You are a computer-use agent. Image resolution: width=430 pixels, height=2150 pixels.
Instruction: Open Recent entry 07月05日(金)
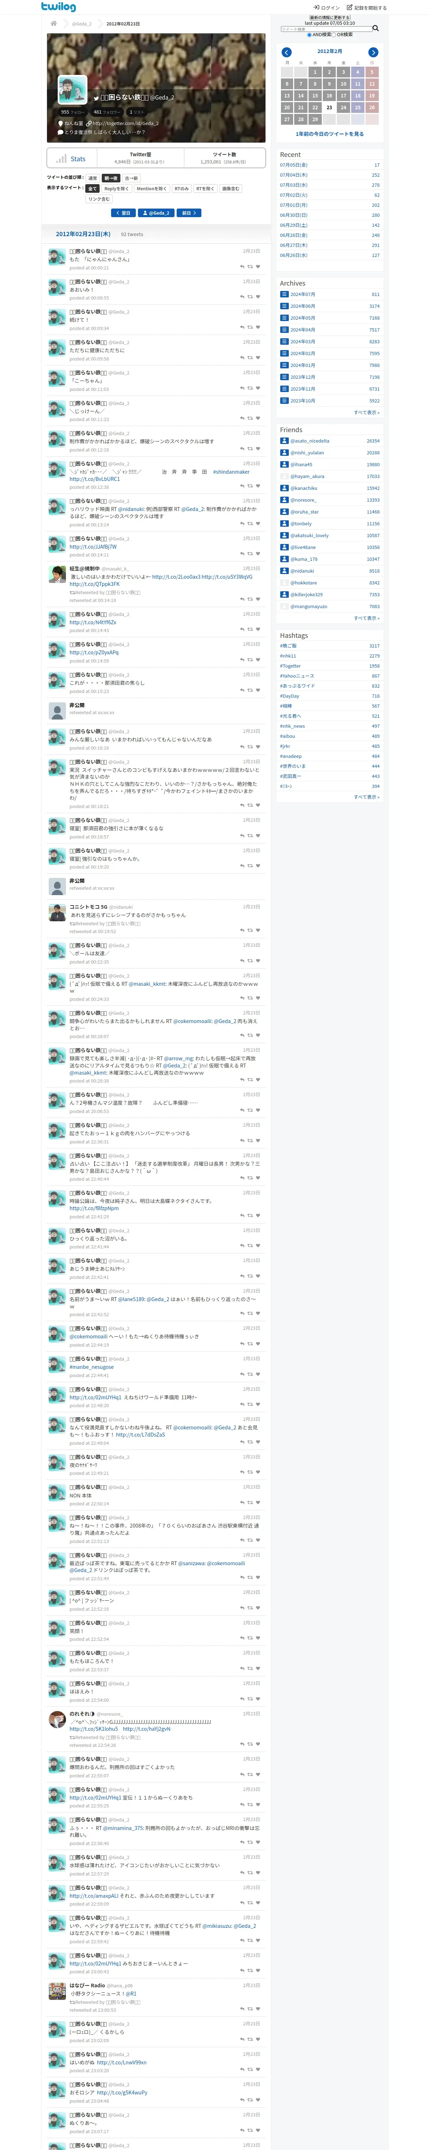click(x=294, y=165)
